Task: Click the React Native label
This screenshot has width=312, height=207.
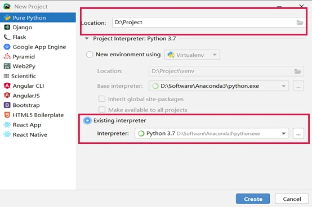Action: [x=30, y=134]
